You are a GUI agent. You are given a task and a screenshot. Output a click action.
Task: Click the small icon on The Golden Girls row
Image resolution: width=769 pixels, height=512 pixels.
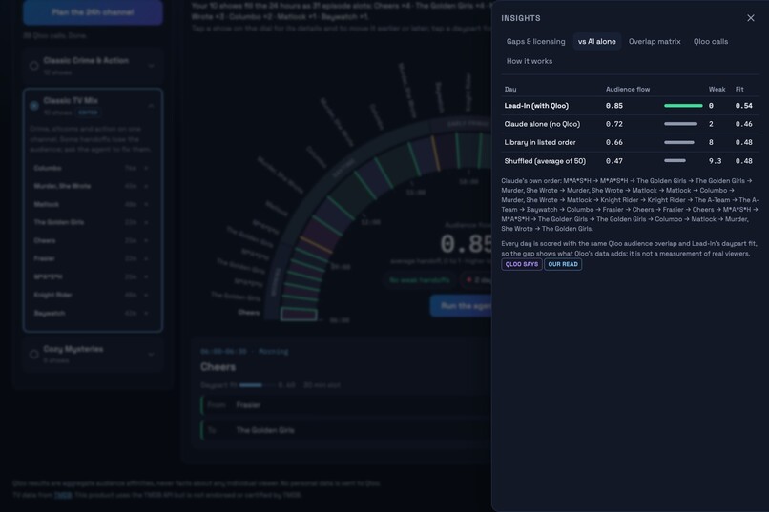pyautogui.click(x=146, y=222)
